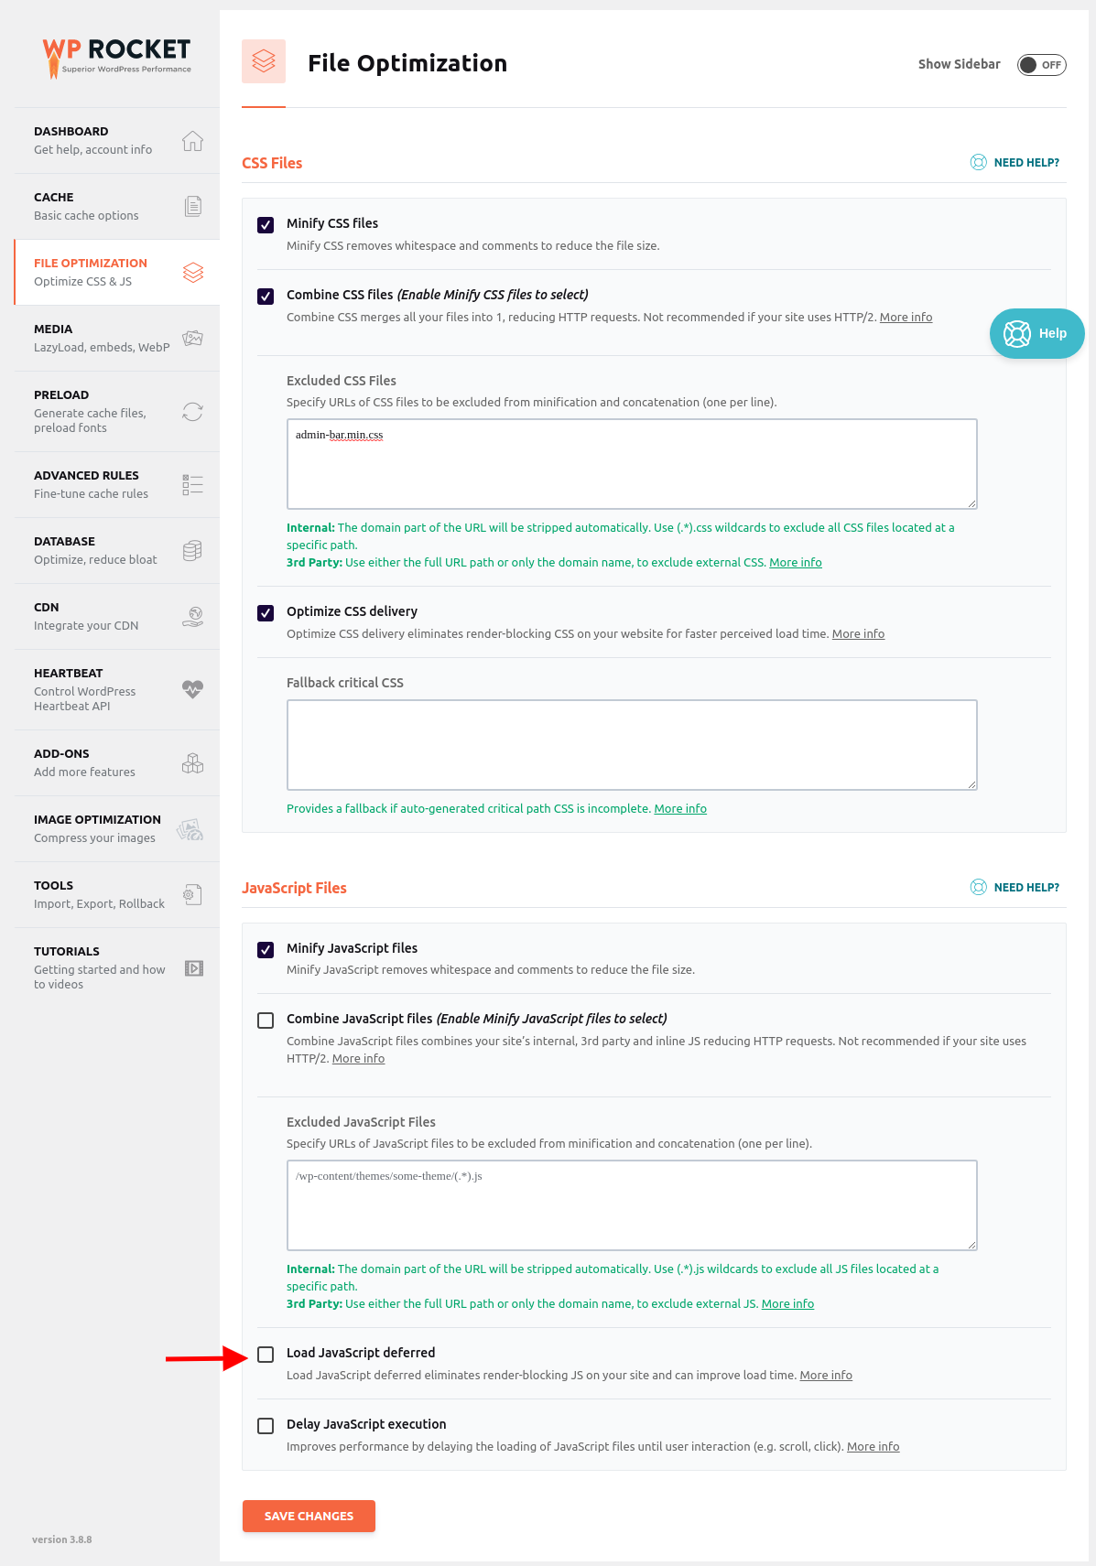
Task: Navigate to Image Optimization menu entry
Action: pos(98,828)
